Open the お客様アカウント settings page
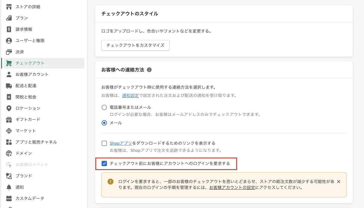 (32, 74)
